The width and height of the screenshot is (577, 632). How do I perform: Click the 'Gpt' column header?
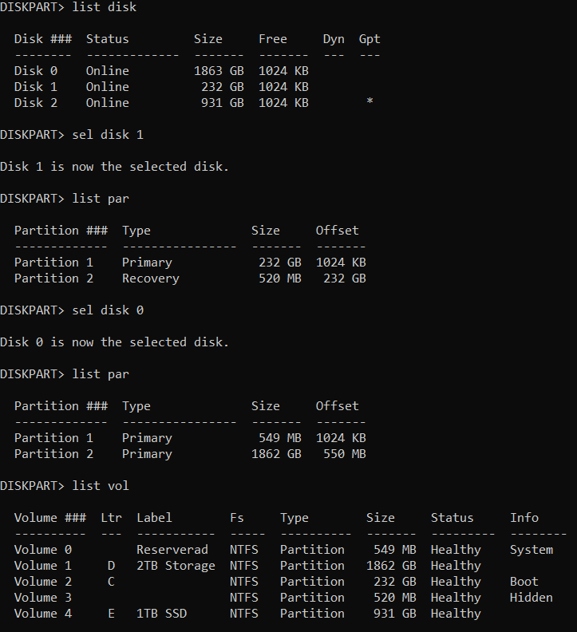[370, 40]
